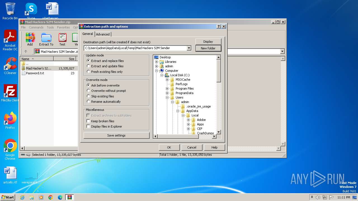Image resolution: width=358 pixels, height=201 pixels.
Task: Open Google Chrome desktop icon
Action: coord(10,150)
